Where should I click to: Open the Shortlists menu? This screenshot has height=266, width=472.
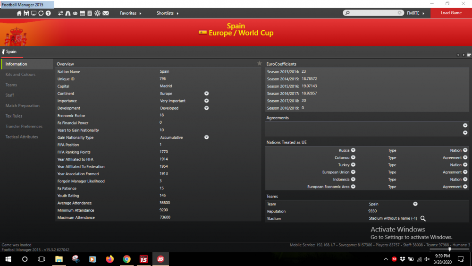[168, 13]
